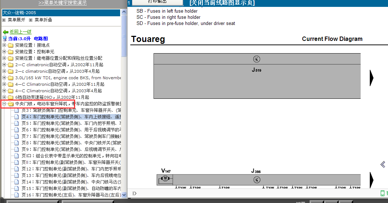The width and height of the screenshot is (388, 203).
Task: Click the scrollbar up arrow in tree panel
Action: tap(124, 12)
